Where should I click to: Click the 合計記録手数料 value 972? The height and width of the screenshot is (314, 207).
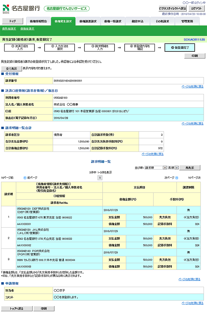tap(160, 149)
